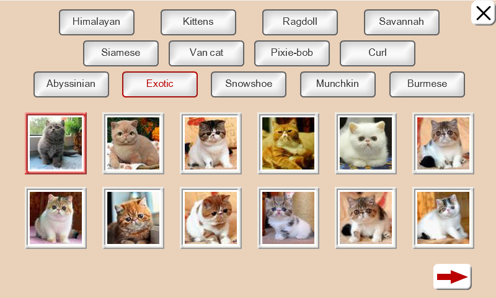This screenshot has height=298, width=496.
Task: Choose the Munchkin category
Action: [337, 84]
